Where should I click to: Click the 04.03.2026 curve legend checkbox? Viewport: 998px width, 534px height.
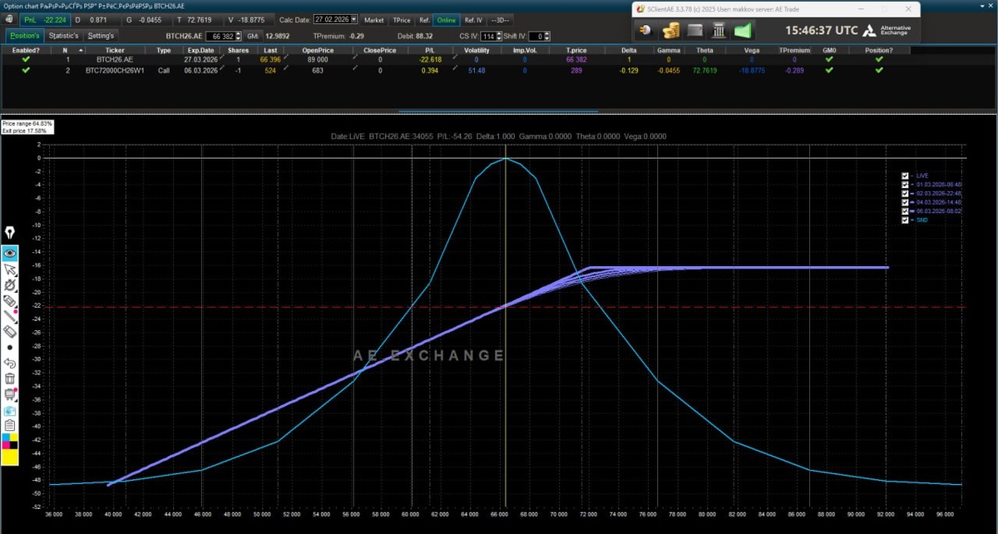click(905, 202)
